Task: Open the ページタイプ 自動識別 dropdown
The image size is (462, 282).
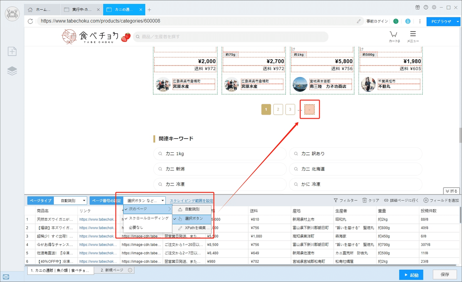Action: click(x=70, y=200)
